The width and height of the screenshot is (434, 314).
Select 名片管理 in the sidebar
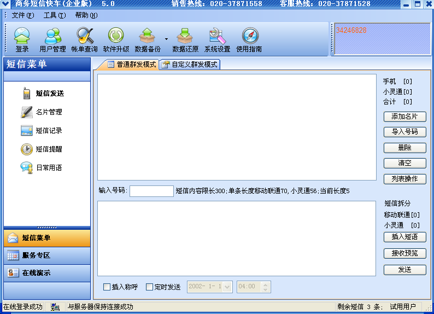[x=49, y=112]
